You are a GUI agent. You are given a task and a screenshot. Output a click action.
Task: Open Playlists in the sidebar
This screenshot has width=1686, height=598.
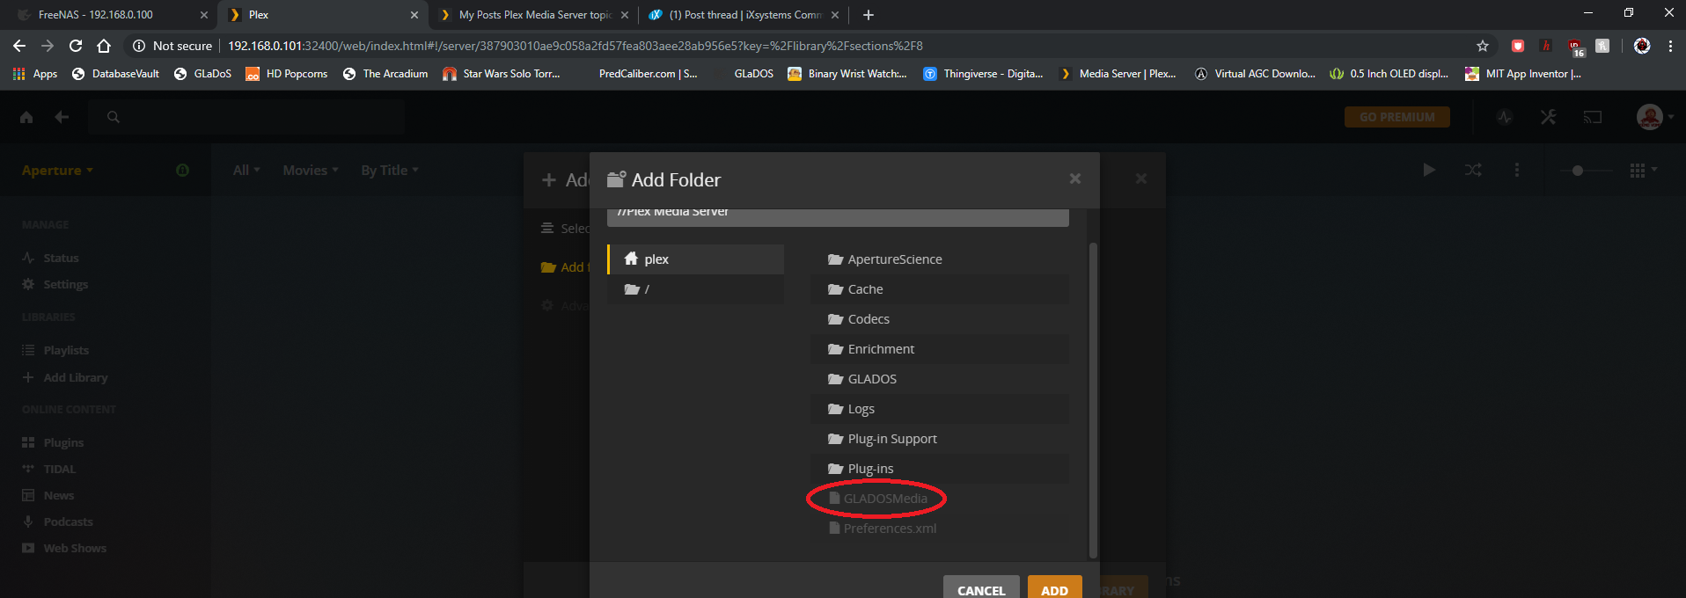pyautogui.click(x=55, y=350)
